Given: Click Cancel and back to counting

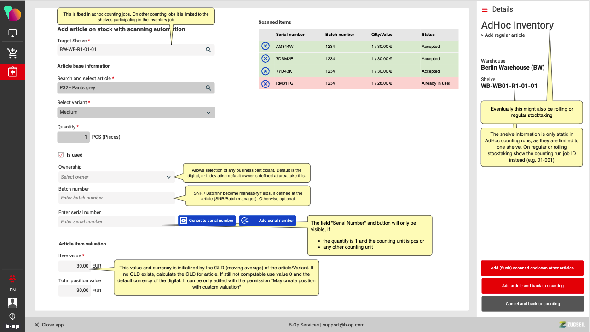Looking at the screenshot, I should [x=532, y=304].
